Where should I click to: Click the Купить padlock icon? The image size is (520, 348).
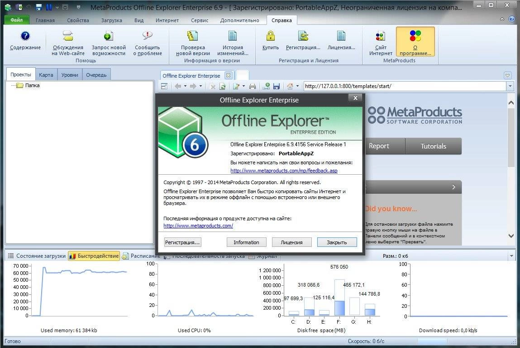(271, 35)
